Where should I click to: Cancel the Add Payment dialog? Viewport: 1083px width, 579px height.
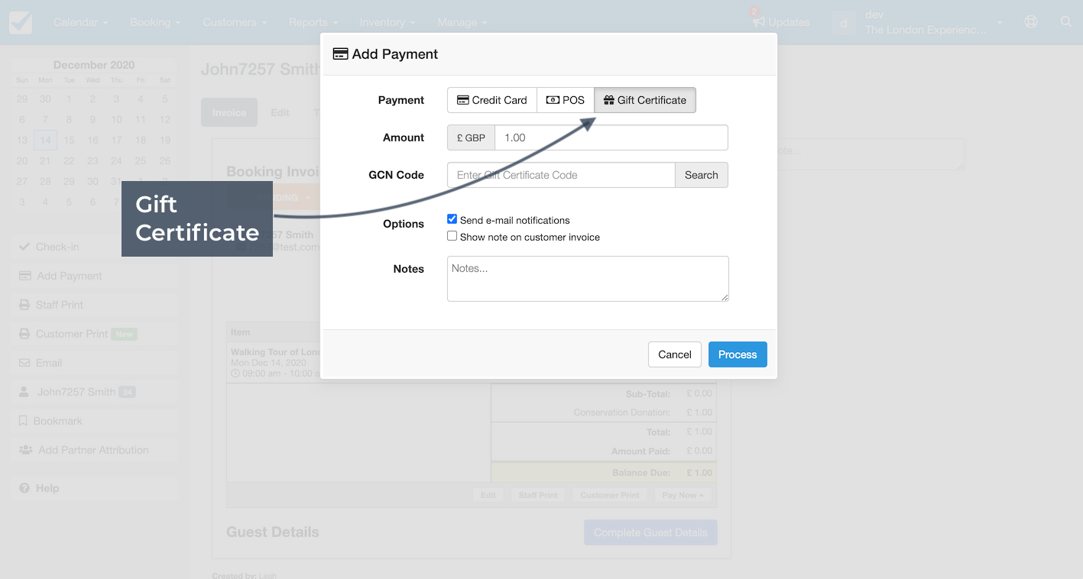675,354
